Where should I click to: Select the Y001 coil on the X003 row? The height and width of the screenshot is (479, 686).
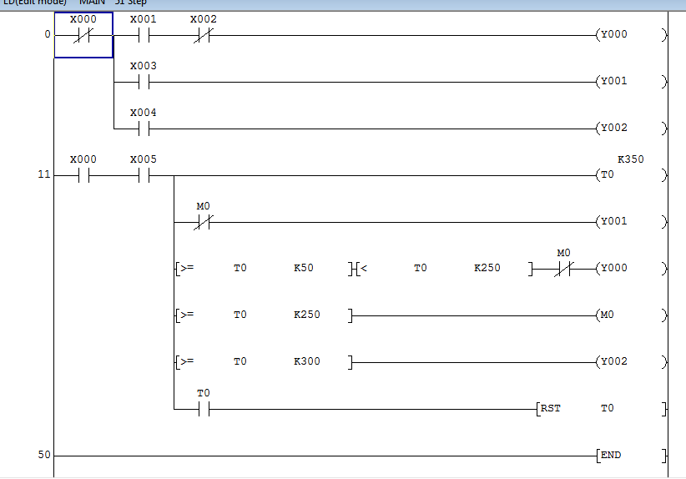(x=631, y=82)
